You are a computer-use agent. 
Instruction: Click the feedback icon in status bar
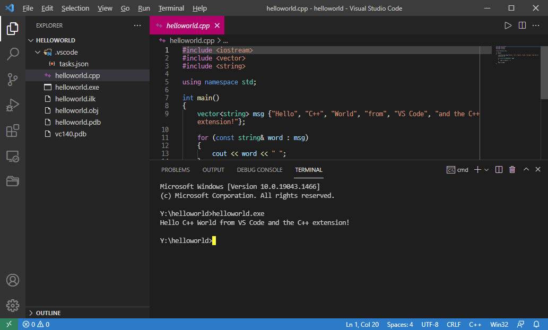point(520,324)
